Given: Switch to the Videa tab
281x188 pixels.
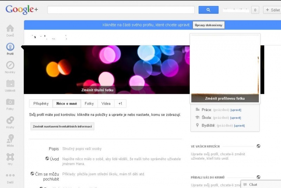Looking at the screenshot, I should [x=106, y=104].
